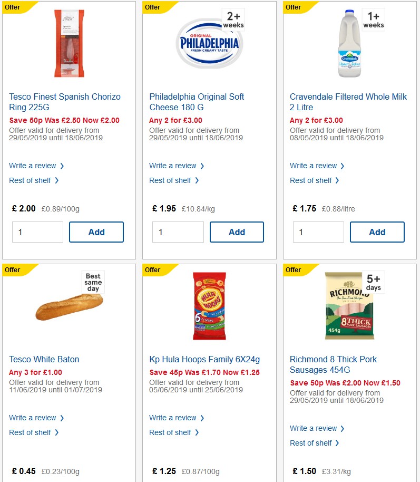Add Philadelphia Original Soft Cheese to basket
420x482 pixels.
point(237,232)
